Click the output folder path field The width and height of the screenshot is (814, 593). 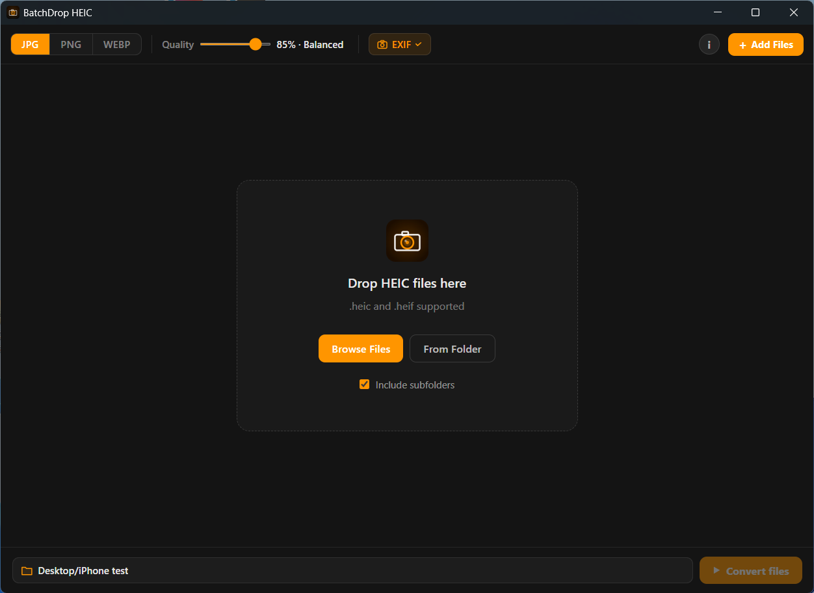352,570
